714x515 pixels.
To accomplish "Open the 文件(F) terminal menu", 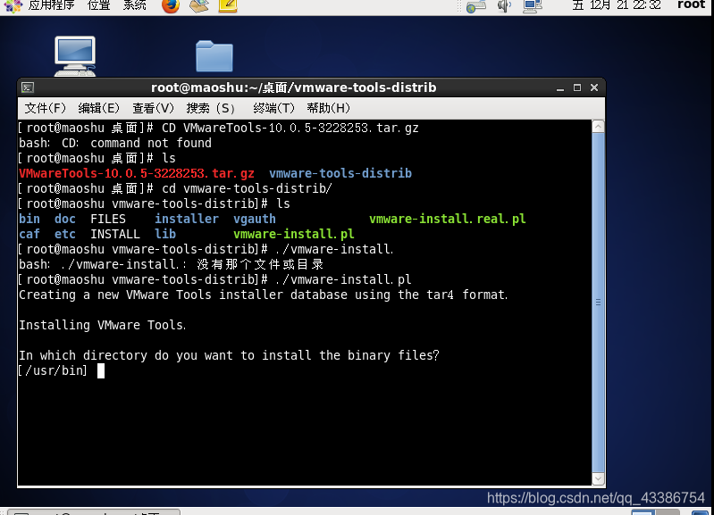I will coord(45,108).
